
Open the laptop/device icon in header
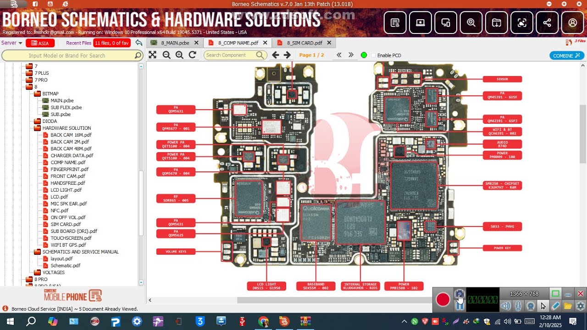pyautogui.click(x=420, y=22)
